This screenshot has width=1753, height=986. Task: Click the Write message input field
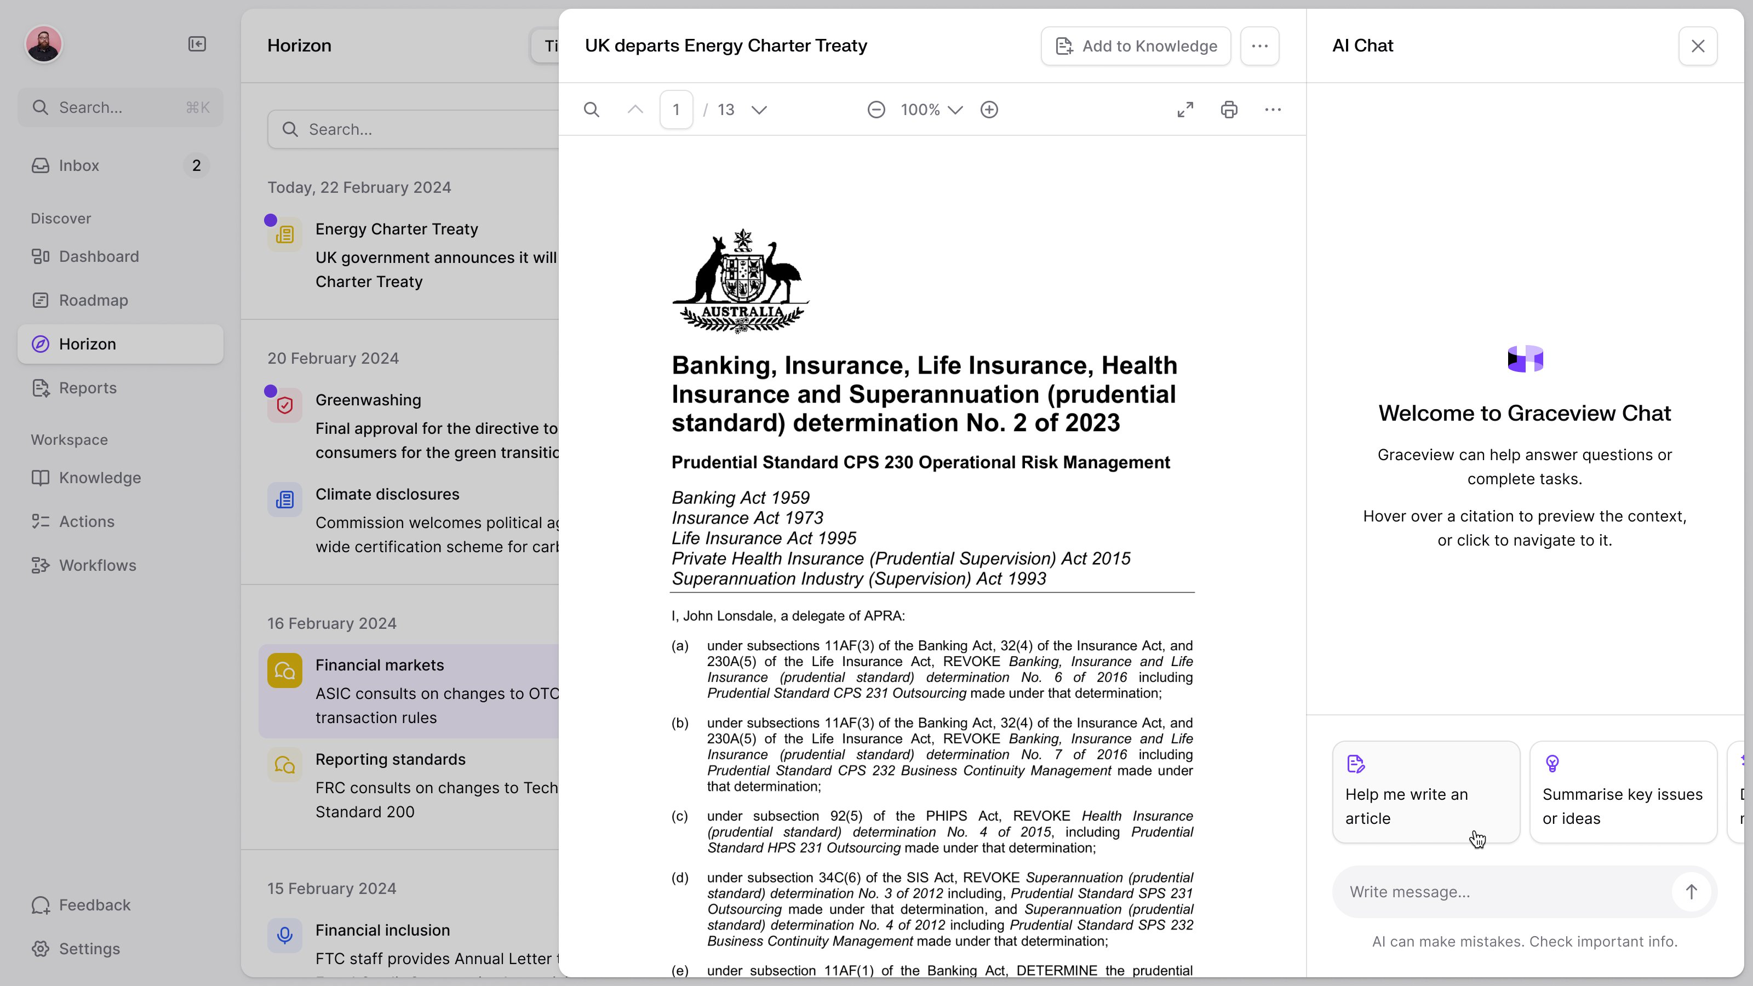(x=1504, y=891)
